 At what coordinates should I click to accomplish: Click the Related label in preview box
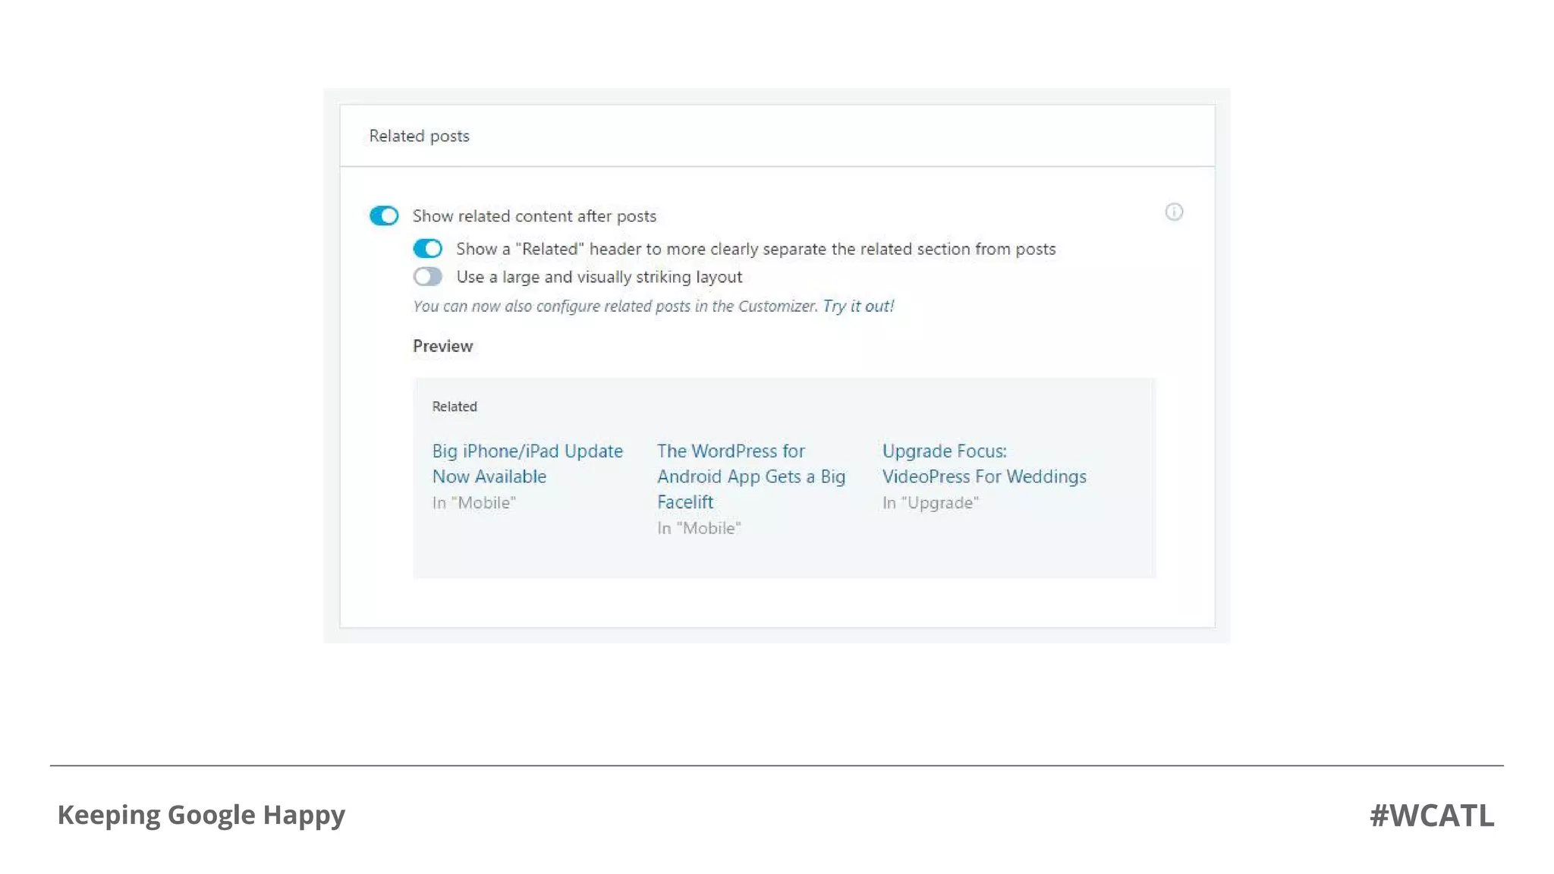(455, 407)
